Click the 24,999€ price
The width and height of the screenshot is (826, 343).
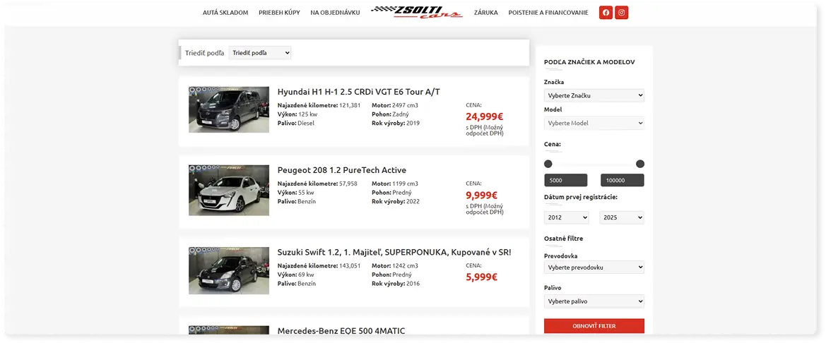pos(485,116)
